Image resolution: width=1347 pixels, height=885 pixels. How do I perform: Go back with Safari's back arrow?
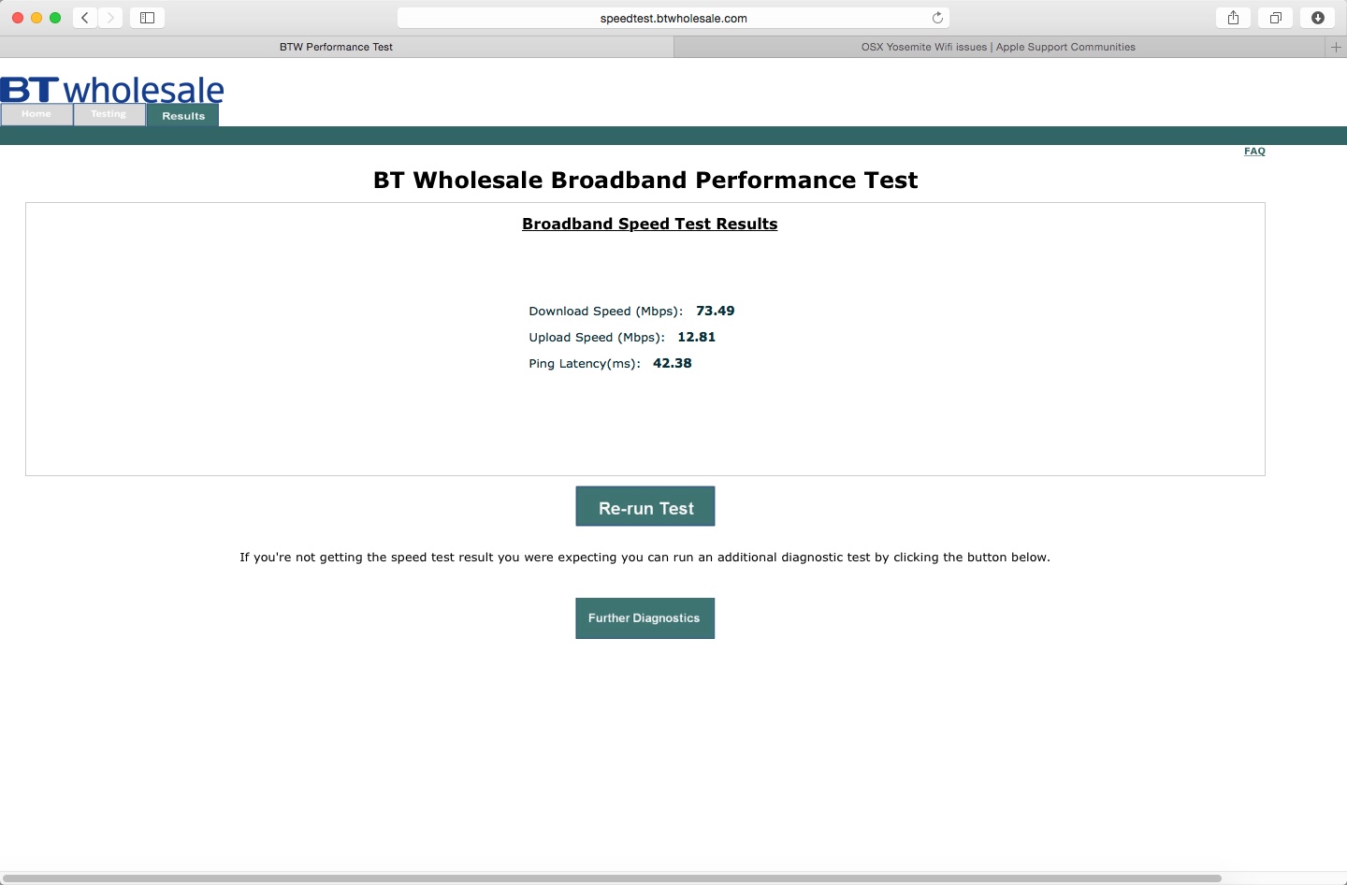[85, 18]
